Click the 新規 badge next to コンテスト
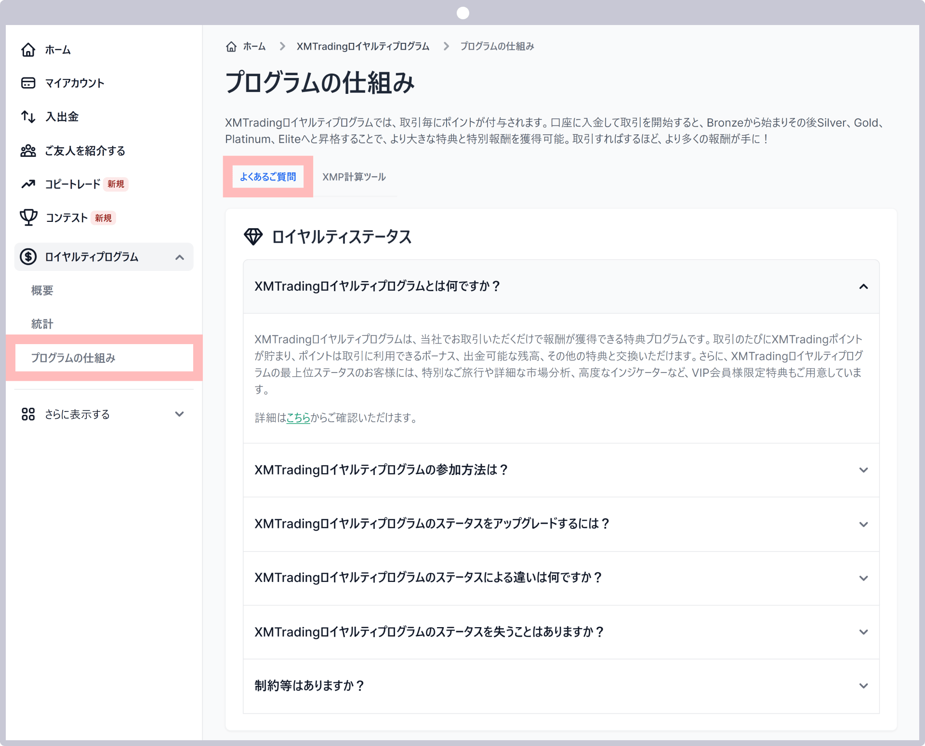Viewport: 925px width, 746px height. (x=103, y=218)
